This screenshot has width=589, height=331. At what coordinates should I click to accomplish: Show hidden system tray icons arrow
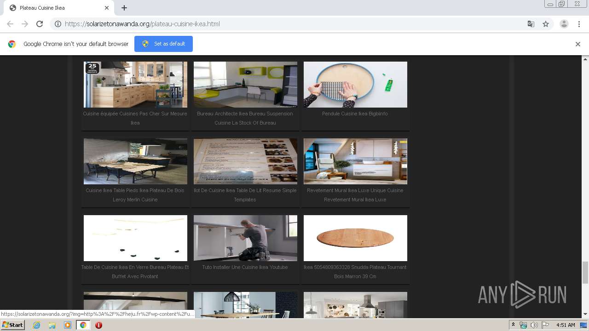click(513, 325)
